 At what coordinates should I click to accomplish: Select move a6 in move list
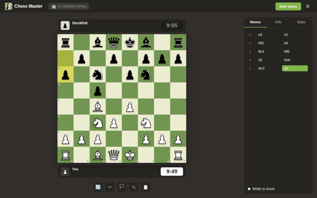(295, 68)
